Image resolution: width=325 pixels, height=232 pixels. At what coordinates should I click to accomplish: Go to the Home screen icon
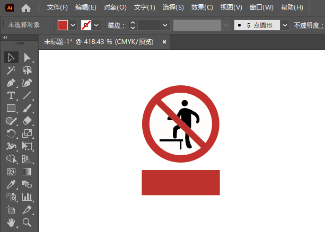coord(26,8)
